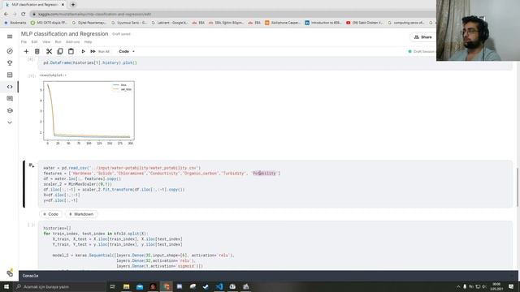Click the Windows taskbar search box

click(59, 286)
